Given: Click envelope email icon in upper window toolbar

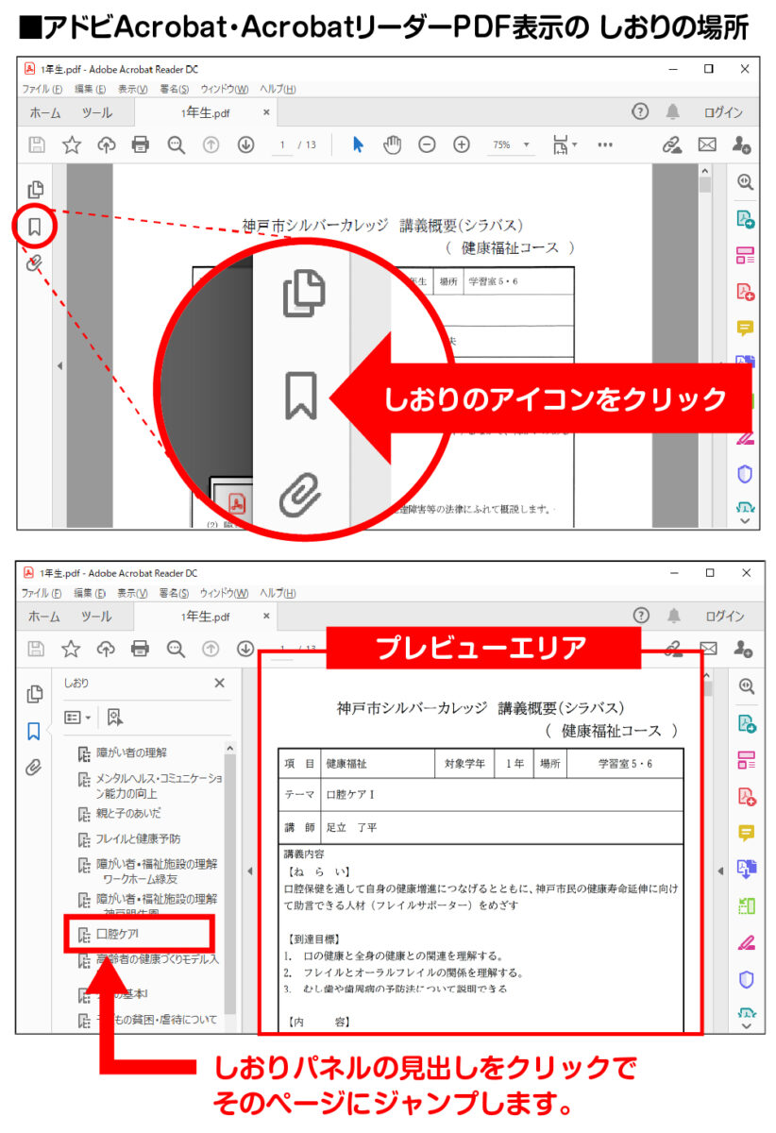Looking at the screenshot, I should [707, 144].
